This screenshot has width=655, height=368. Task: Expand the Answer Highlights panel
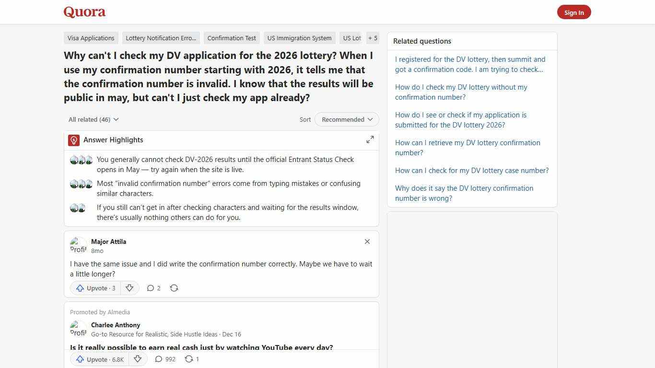click(370, 139)
